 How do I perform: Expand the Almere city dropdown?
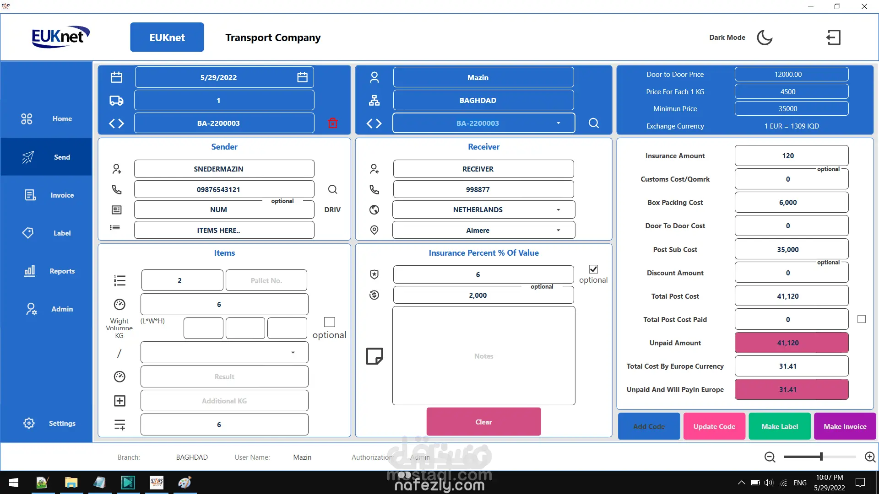click(558, 231)
